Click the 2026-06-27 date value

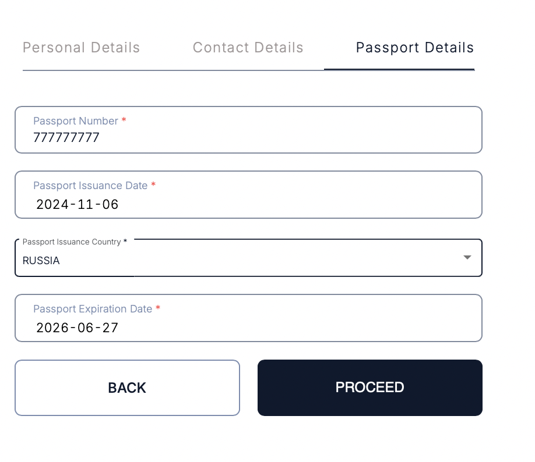tap(78, 328)
